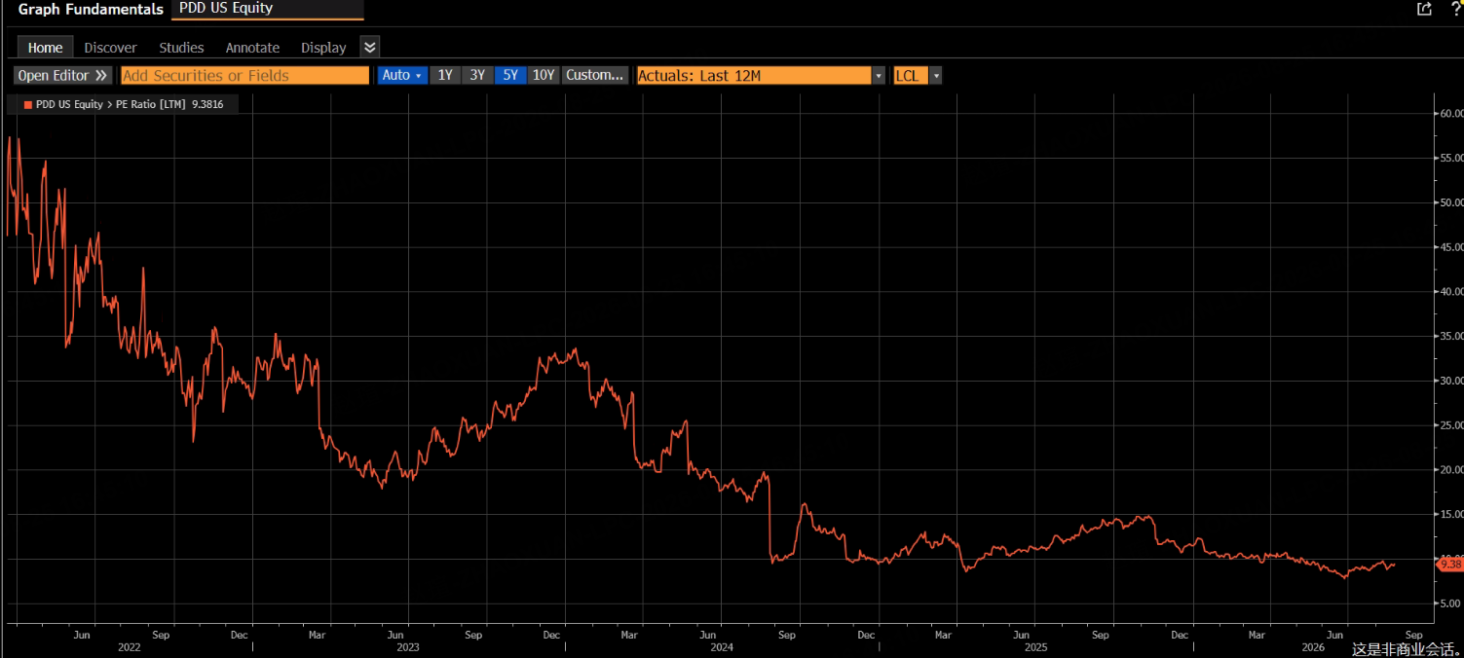The height and width of the screenshot is (658, 1464).
Task: Open the Studies tab
Action: pos(181,47)
